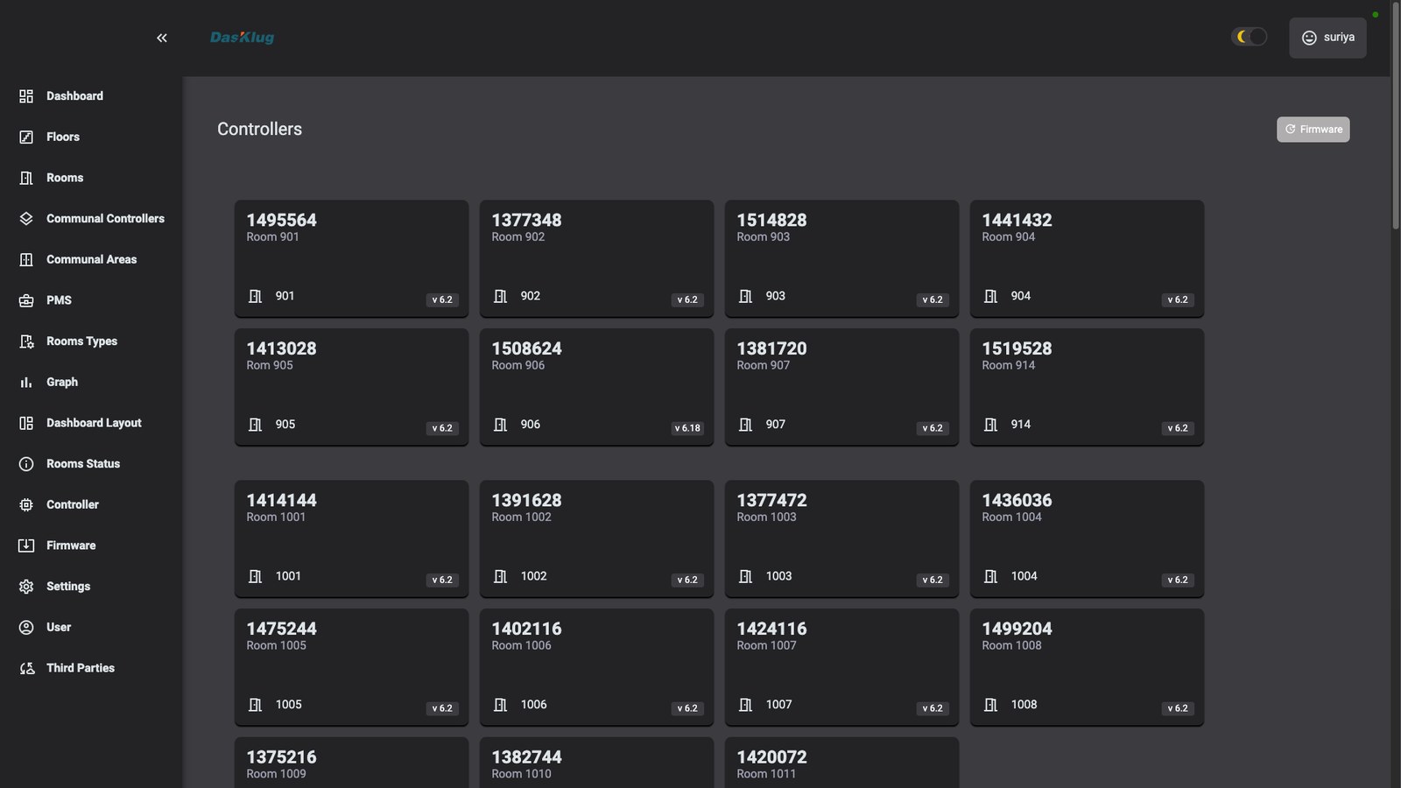1401x788 pixels.
Task: Click the Graph bar chart icon
Action: click(x=26, y=383)
